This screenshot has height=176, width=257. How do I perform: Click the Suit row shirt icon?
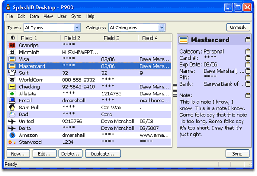[x=12, y=73]
